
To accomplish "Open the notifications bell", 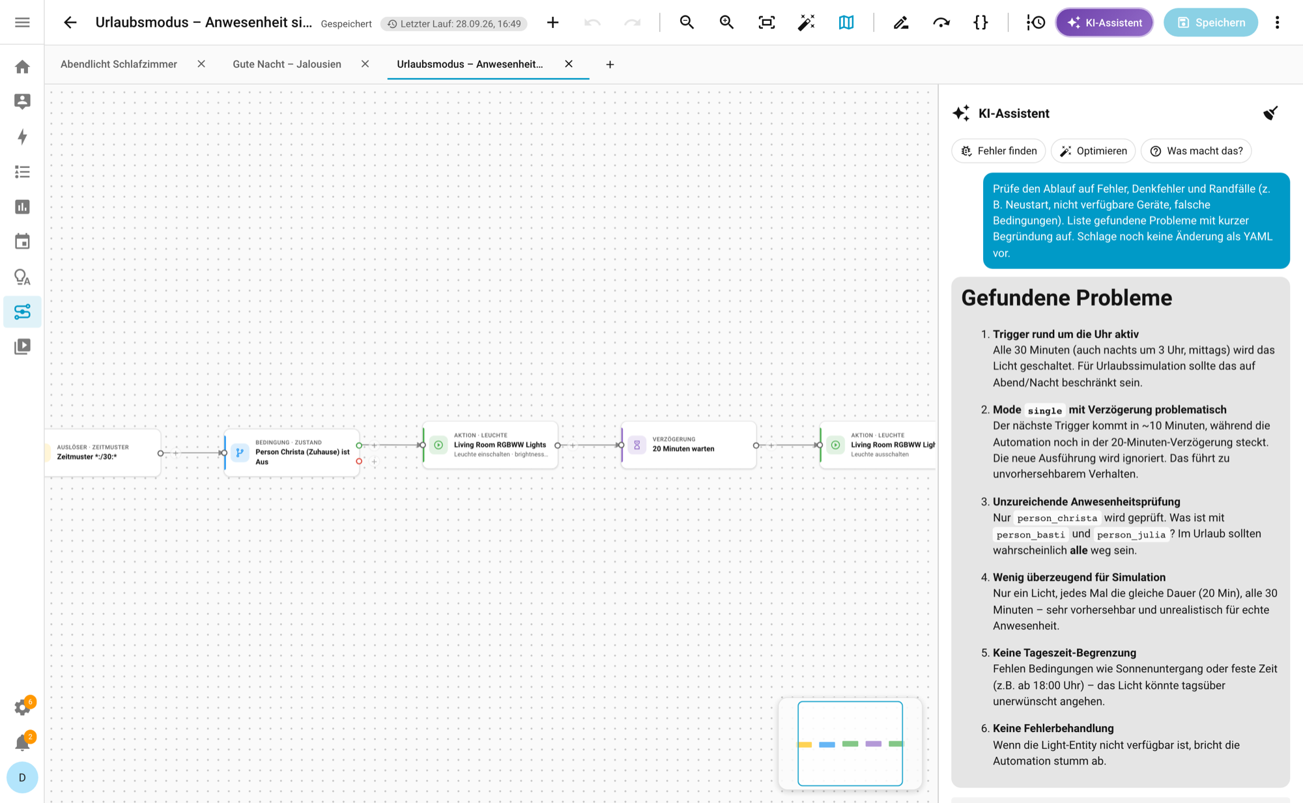I will coord(22,742).
